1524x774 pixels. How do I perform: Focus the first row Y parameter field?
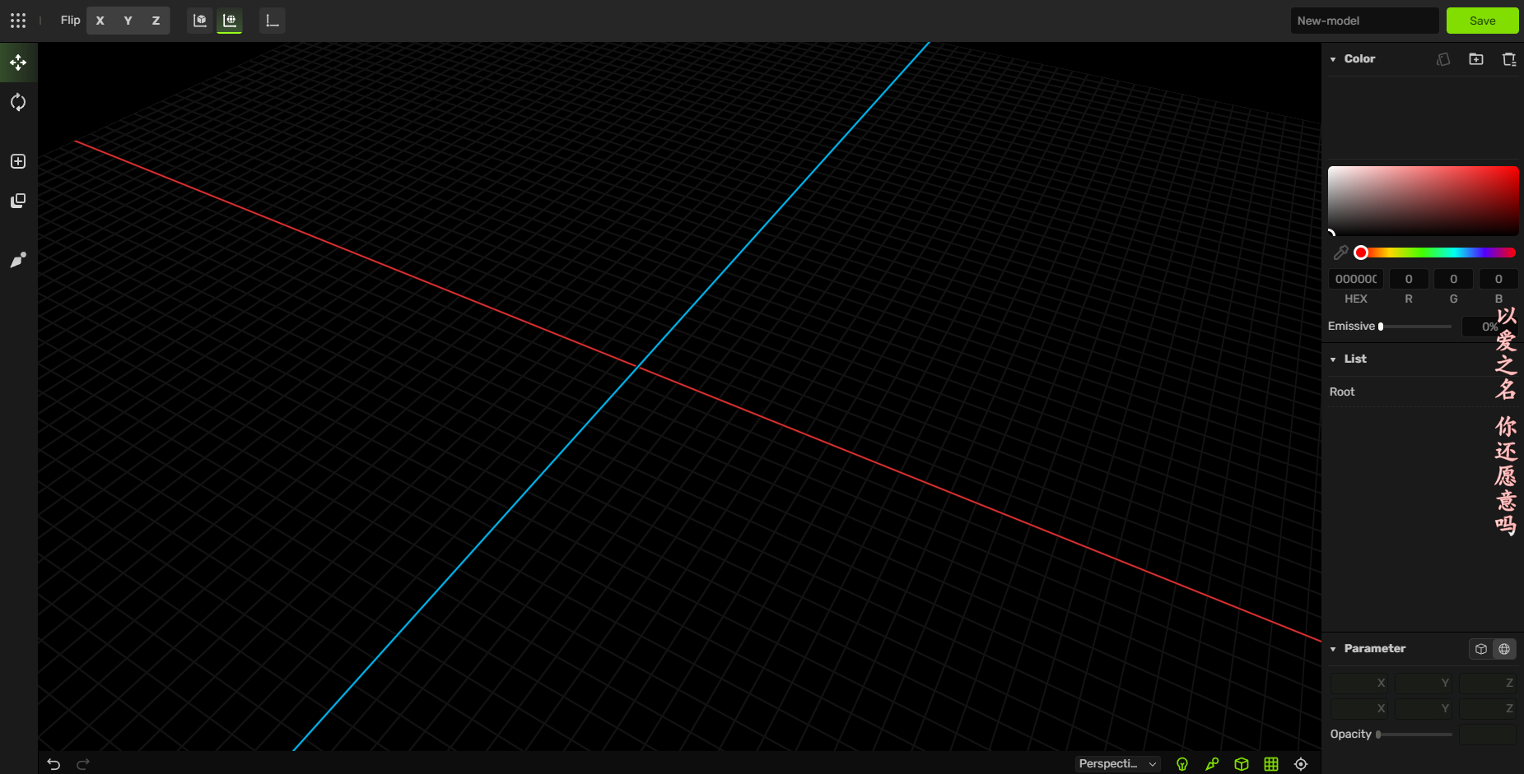(x=1424, y=683)
